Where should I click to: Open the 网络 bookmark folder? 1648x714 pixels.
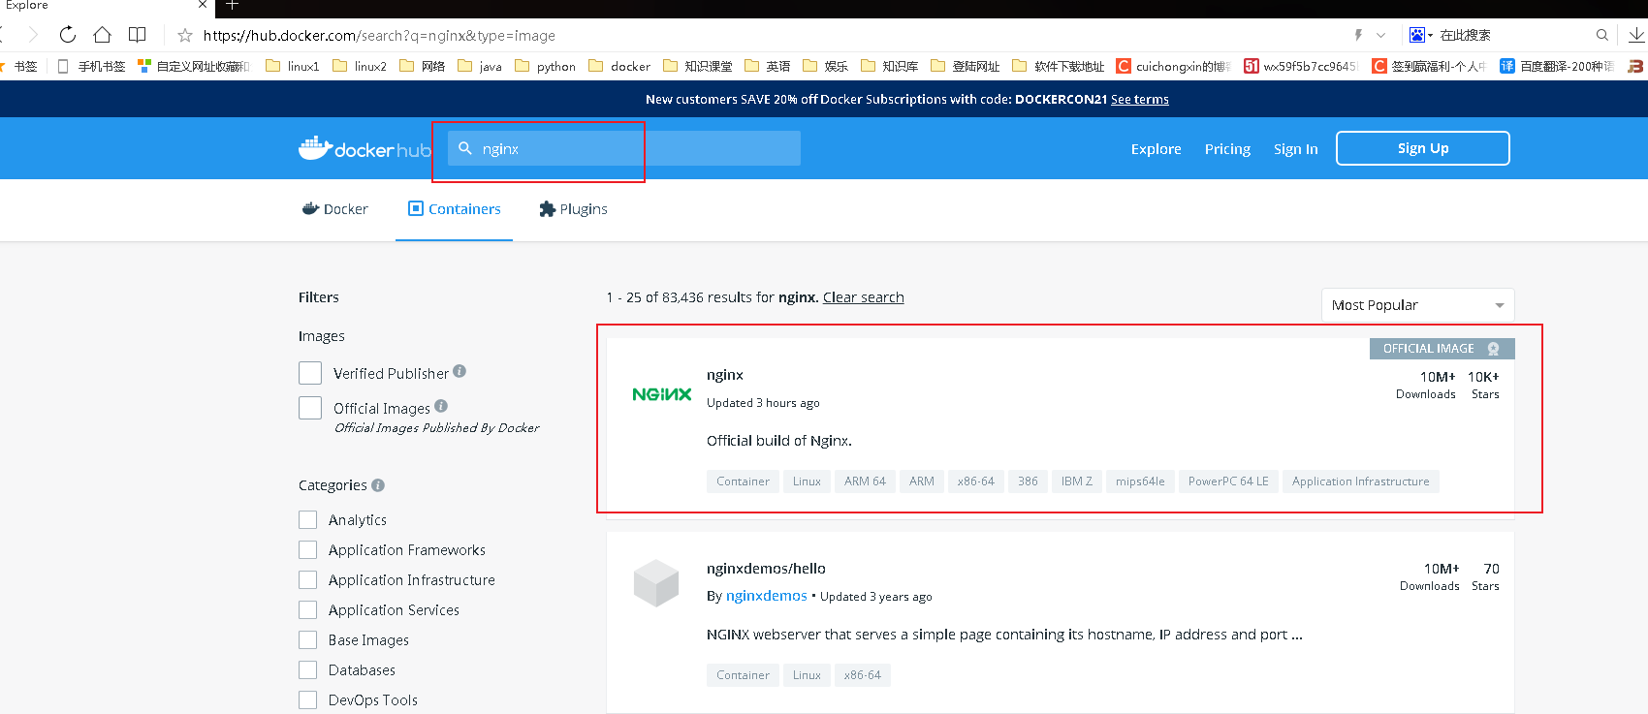pyautogui.click(x=423, y=66)
